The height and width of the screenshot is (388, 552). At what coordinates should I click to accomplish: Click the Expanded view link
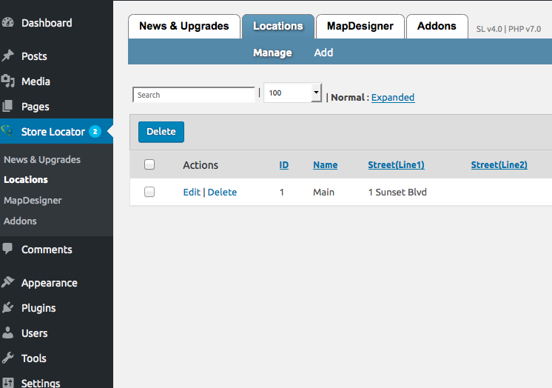[x=392, y=97]
